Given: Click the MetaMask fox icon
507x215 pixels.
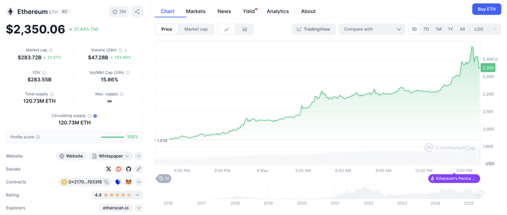Looking at the screenshot, I should pos(128,182).
